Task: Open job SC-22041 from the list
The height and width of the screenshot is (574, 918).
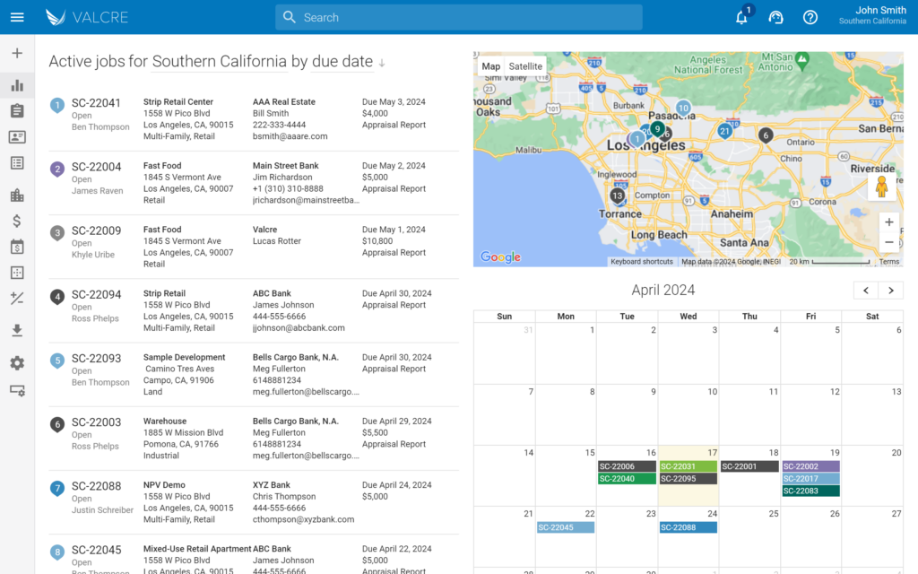Action: pyautogui.click(x=96, y=103)
